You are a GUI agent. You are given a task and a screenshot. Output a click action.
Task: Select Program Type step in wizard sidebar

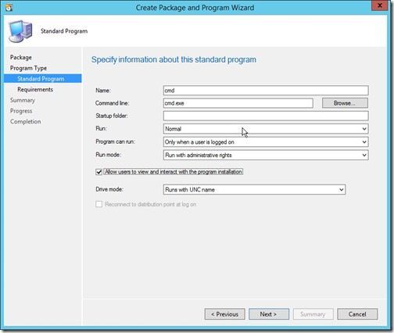point(28,68)
